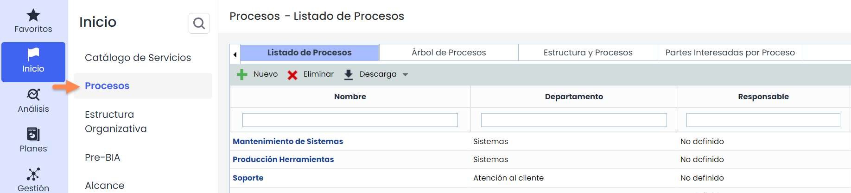Click the Departamento filter input field
Viewport: 851px width, 193px height.
[574, 120]
